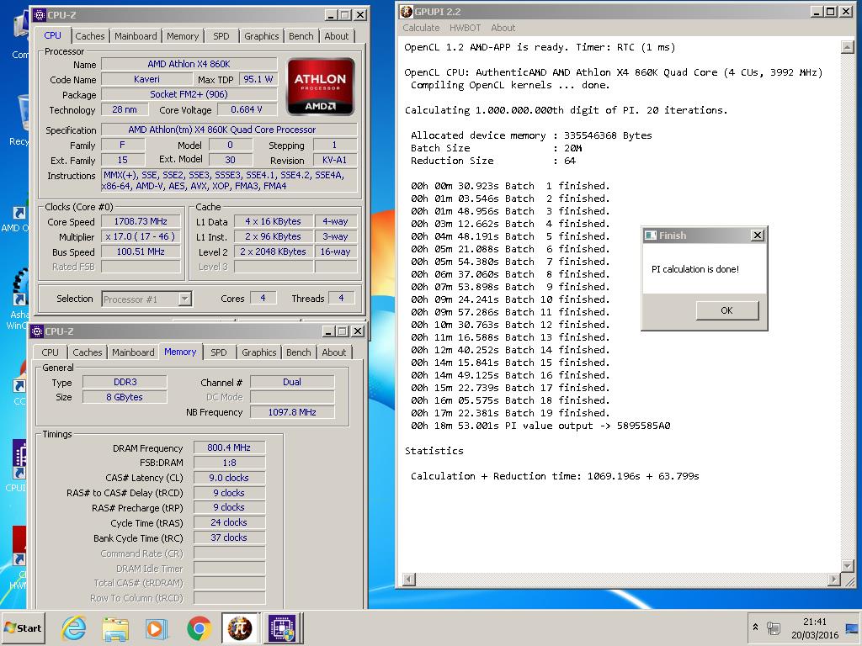This screenshot has height=646, width=862.
Task: Switch to Caches tab in top CPU-Z
Action: click(89, 35)
